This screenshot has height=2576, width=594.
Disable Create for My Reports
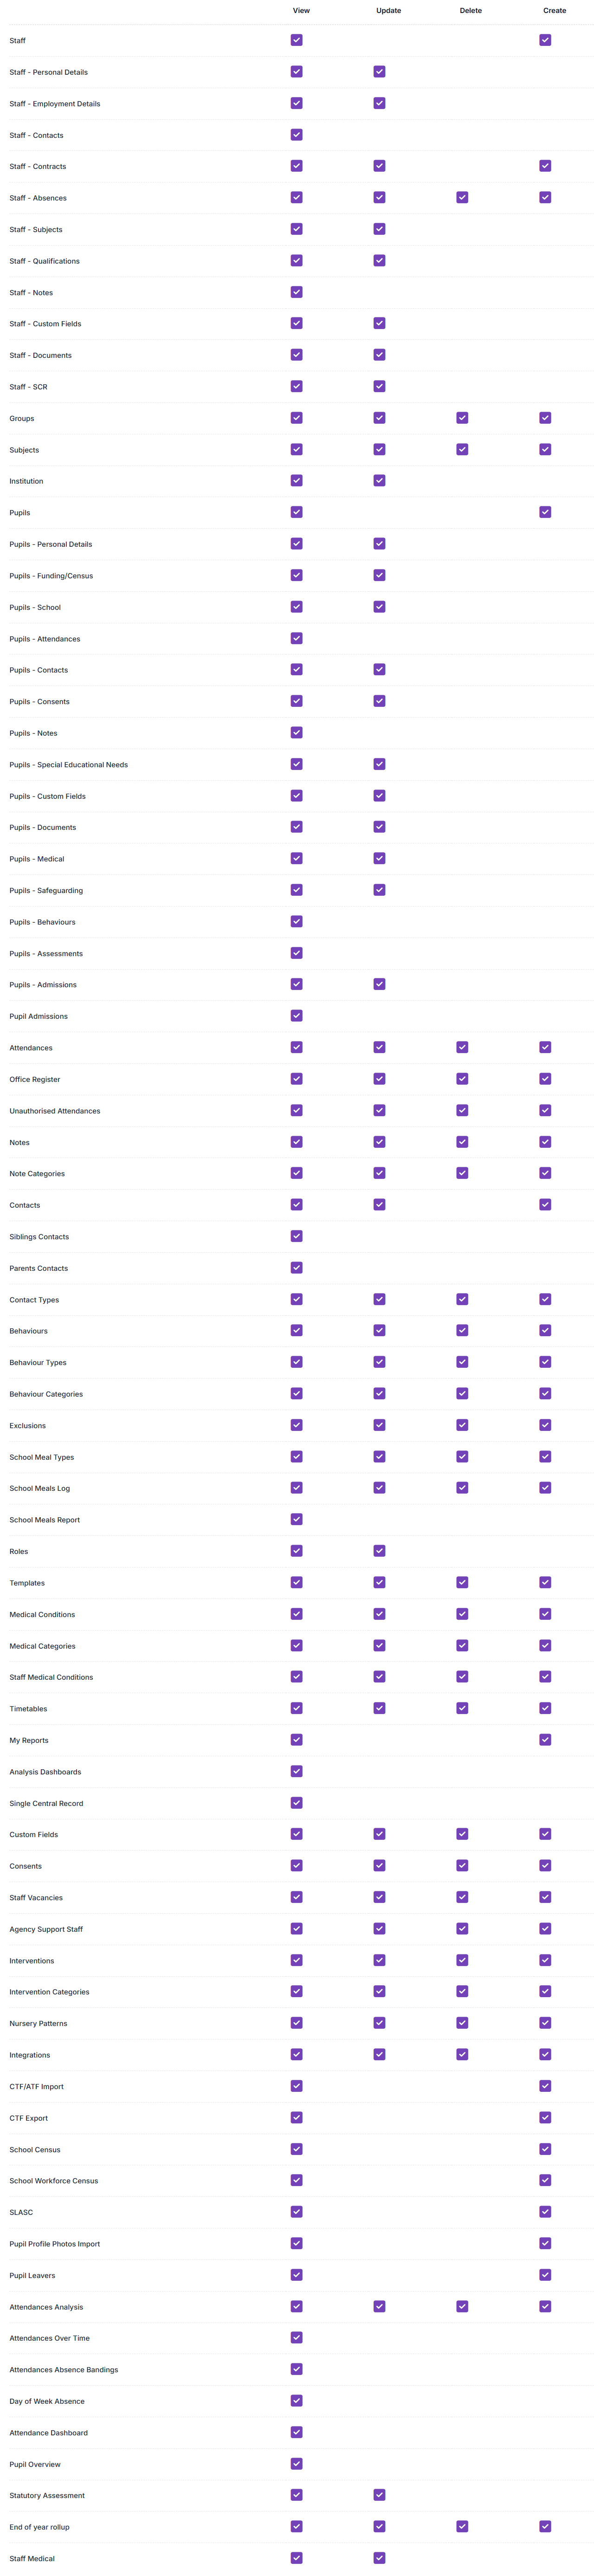[x=545, y=1740]
